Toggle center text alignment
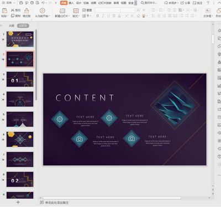Screen dimensions: 221x207 coord(159,16)
